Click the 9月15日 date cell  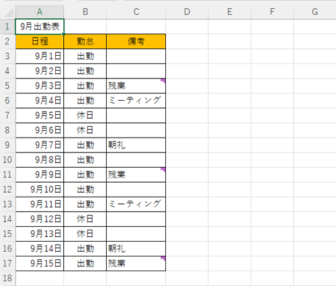[x=40, y=263]
